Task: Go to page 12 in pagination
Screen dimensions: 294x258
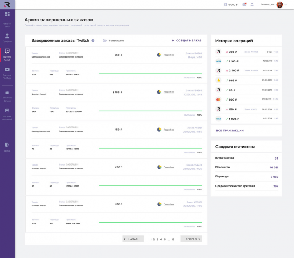Action: click(x=173, y=239)
